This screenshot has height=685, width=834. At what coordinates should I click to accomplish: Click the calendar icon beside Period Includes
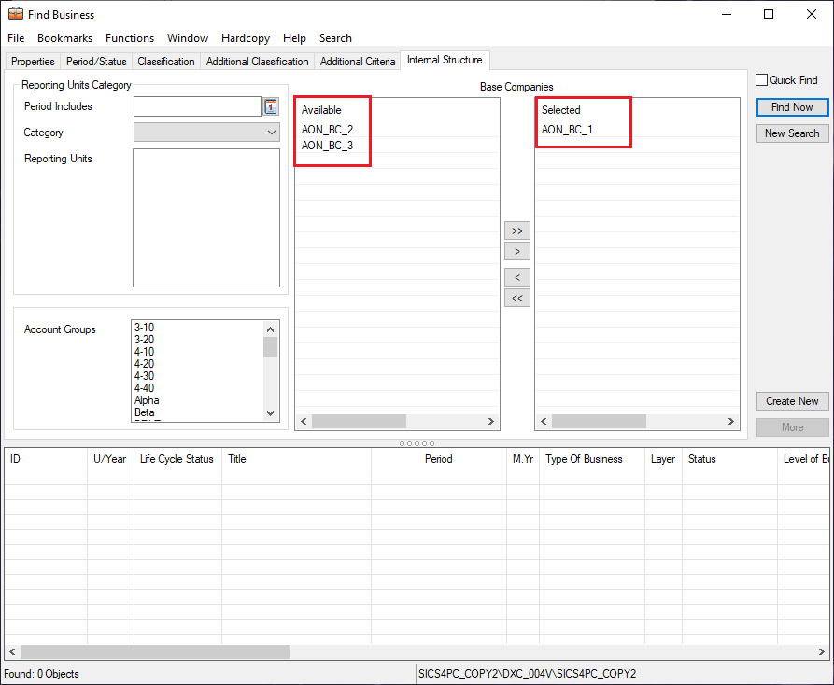[x=271, y=106]
